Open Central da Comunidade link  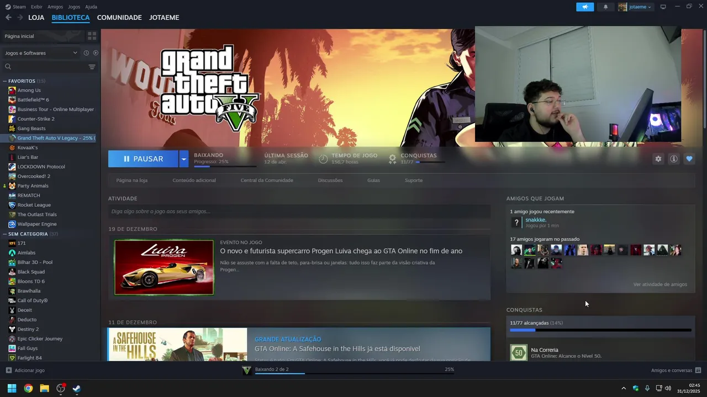(x=267, y=180)
